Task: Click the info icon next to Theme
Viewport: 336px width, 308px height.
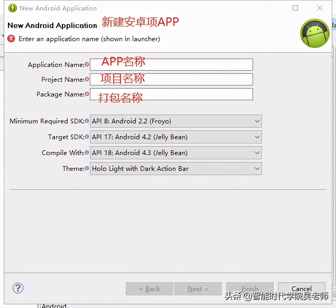Action: (x=87, y=168)
